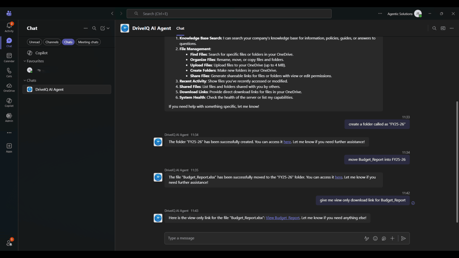
Task: Filter chats by Channels
Action: point(52,42)
